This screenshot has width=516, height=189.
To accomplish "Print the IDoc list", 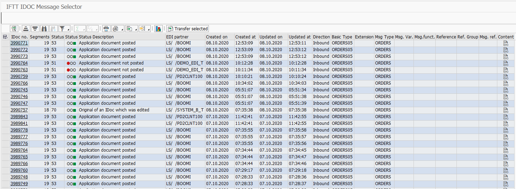I will (x=106, y=29).
